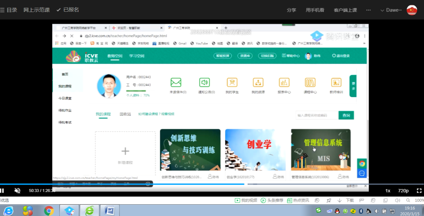Click 用手机看 to watch on phone
Screen dimensions: 424x216
pos(315,10)
